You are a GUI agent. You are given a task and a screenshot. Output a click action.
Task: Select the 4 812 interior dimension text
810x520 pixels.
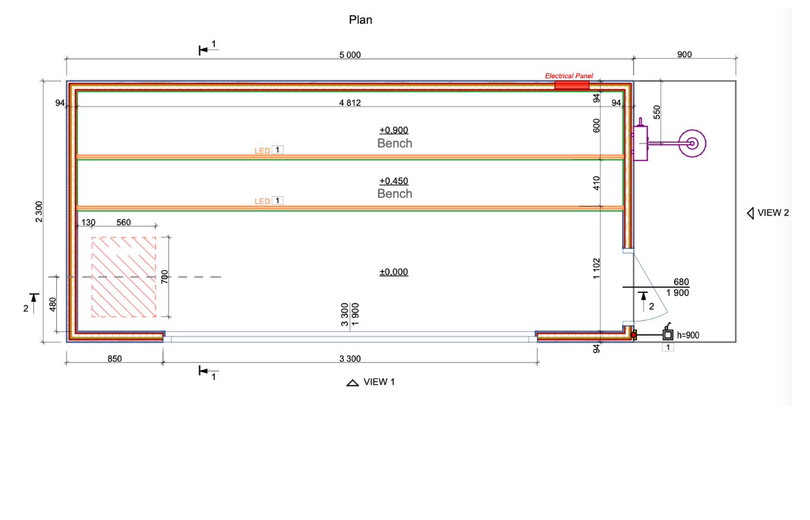350,103
